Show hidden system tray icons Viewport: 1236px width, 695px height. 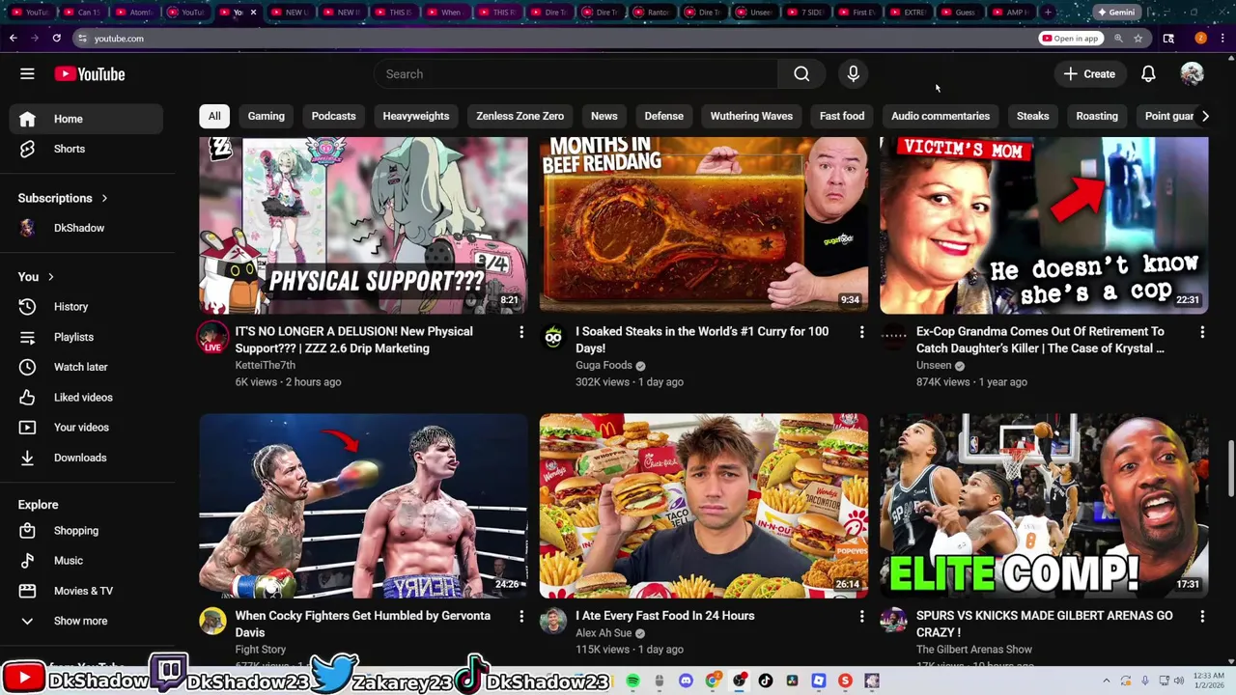(x=1107, y=681)
